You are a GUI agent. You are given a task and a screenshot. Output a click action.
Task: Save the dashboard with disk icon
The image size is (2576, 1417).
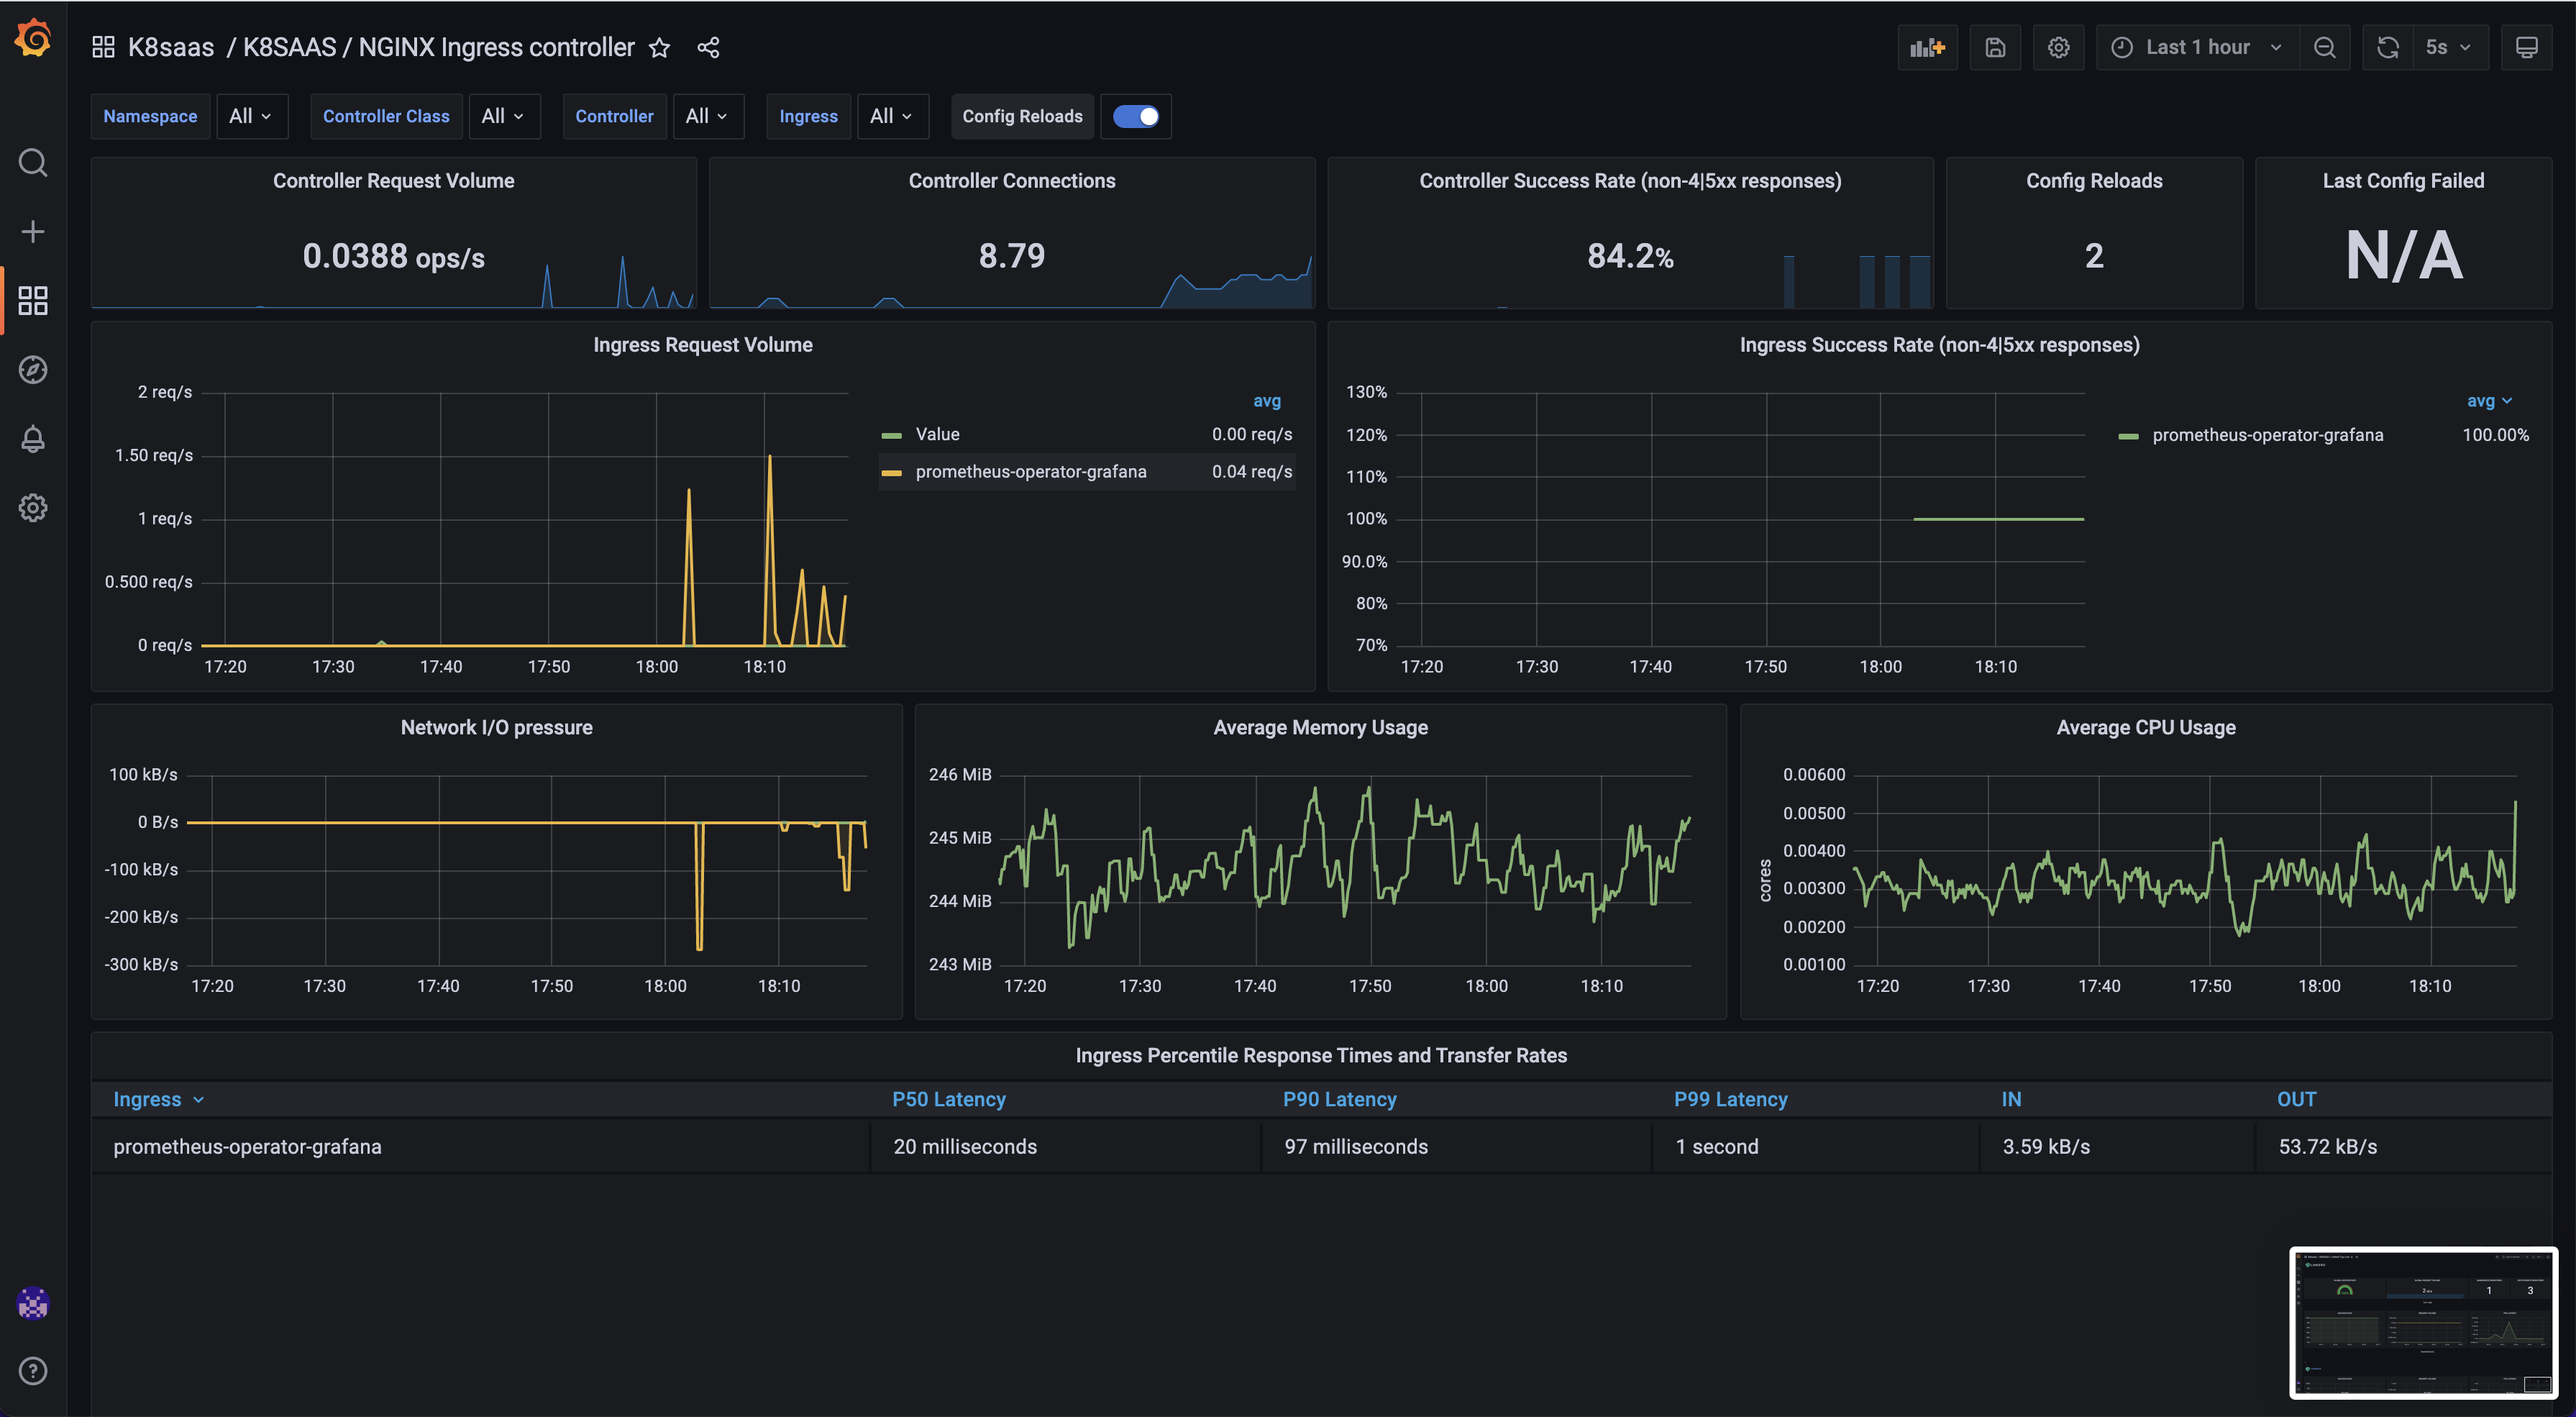(x=1995, y=47)
